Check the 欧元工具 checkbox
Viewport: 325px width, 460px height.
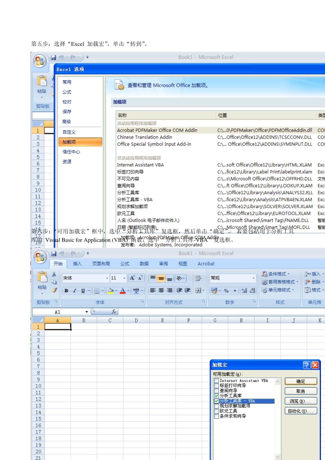(x=216, y=411)
